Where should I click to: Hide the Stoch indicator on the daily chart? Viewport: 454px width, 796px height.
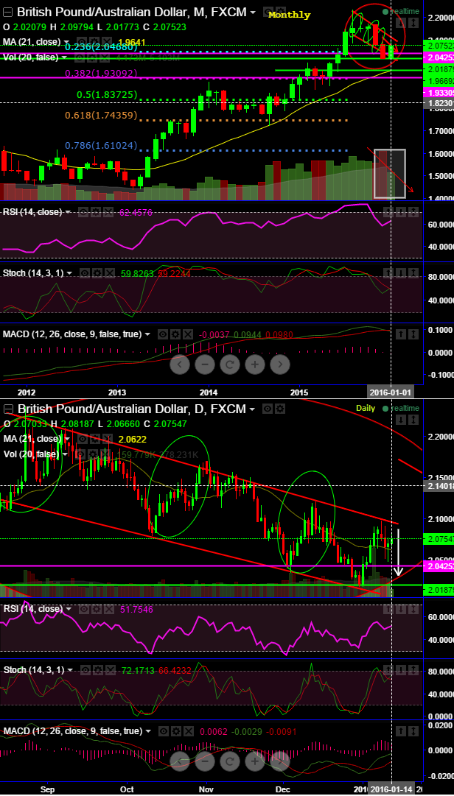[84, 670]
